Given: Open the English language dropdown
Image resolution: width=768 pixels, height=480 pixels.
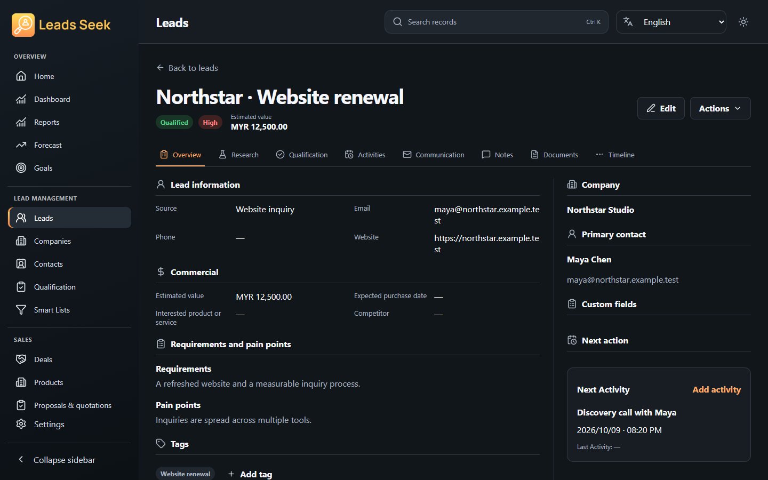Looking at the screenshot, I should (671, 22).
